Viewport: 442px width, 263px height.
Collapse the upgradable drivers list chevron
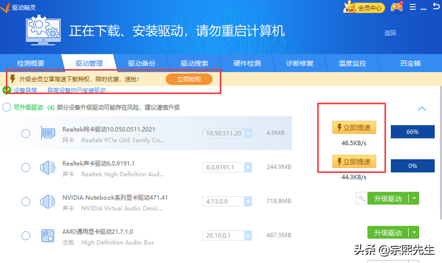coord(422,109)
